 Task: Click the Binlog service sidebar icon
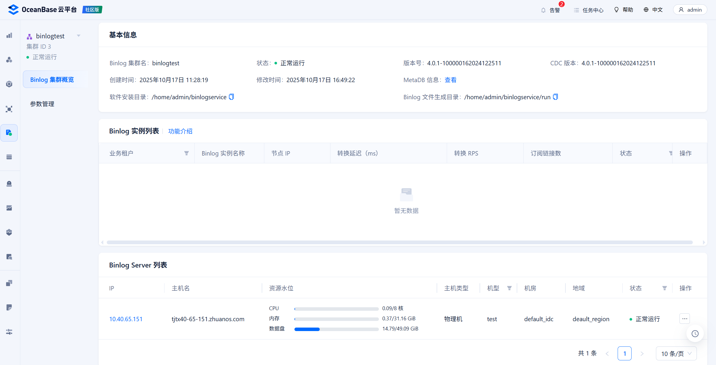click(x=9, y=133)
